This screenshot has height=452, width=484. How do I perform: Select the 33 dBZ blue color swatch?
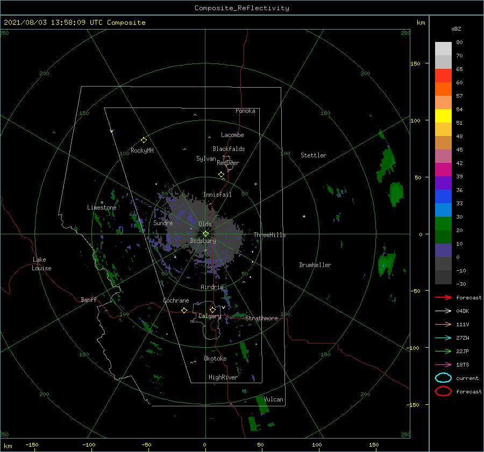(443, 210)
